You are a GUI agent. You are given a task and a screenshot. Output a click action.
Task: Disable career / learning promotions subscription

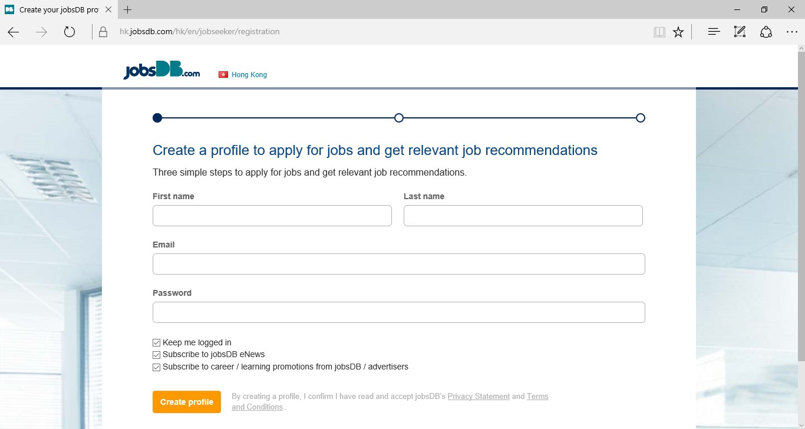click(x=157, y=367)
